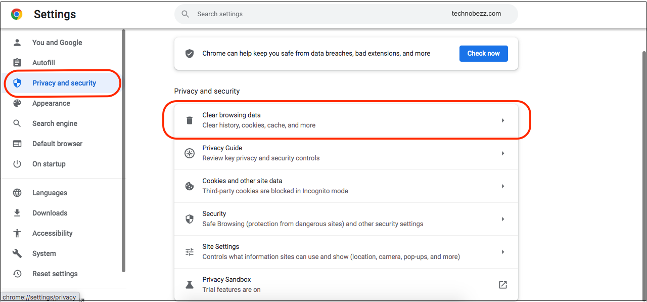Click the Search settings input field

coord(346,14)
